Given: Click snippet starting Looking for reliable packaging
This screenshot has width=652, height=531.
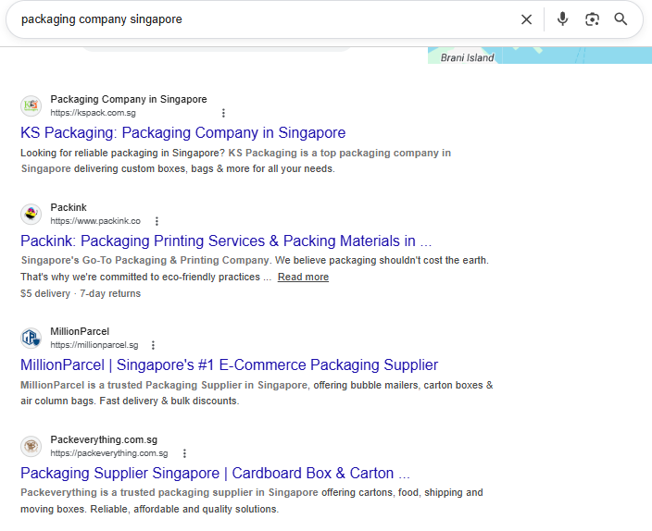Looking at the screenshot, I should (235, 161).
